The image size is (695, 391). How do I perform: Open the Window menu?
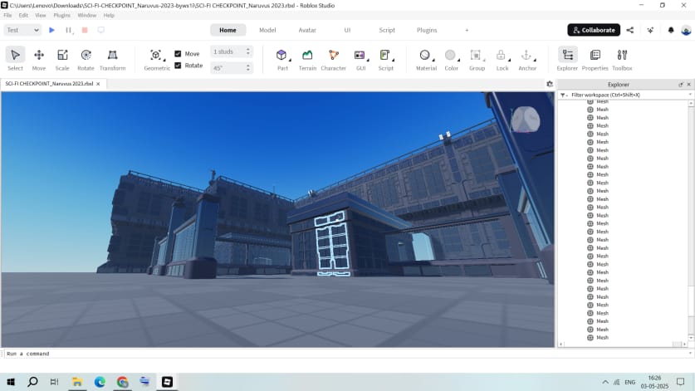[x=87, y=15]
